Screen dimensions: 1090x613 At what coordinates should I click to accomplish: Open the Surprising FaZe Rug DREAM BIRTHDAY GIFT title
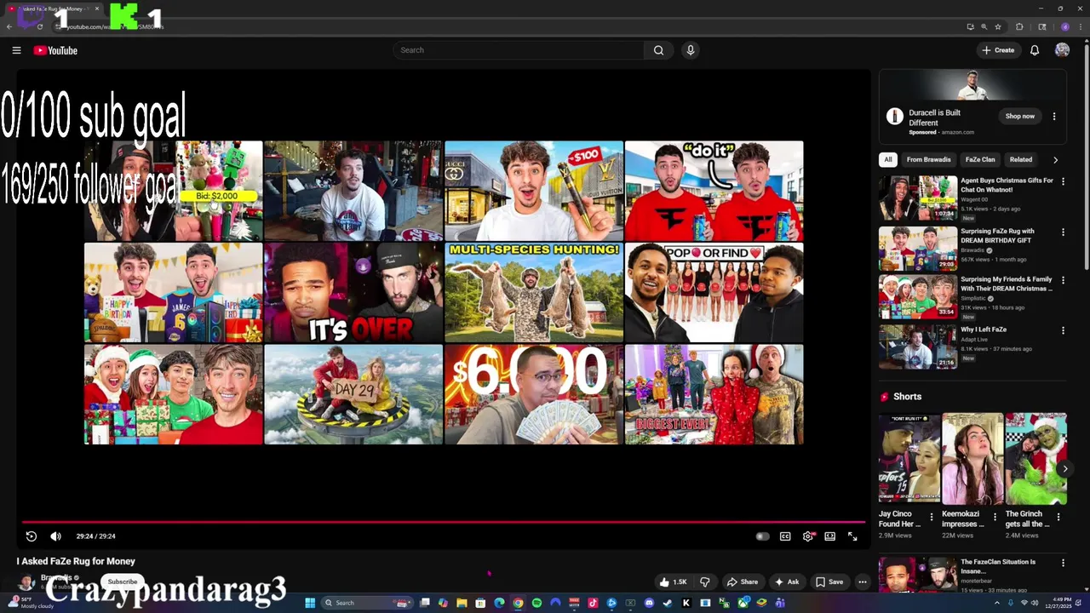click(997, 236)
